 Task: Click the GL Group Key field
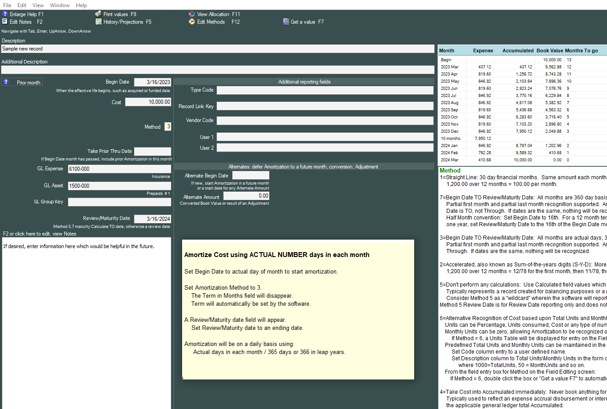click(120, 202)
